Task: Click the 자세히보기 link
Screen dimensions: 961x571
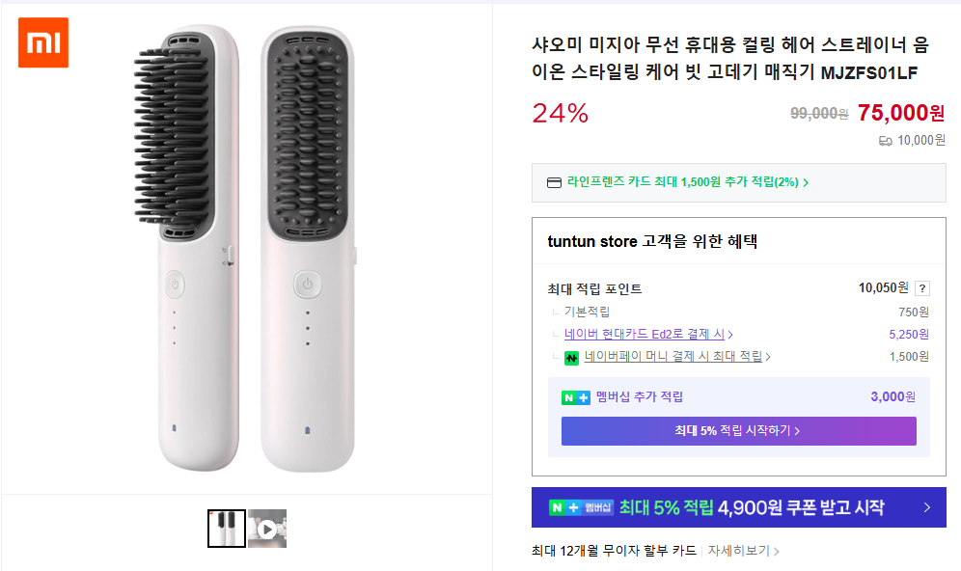Action: 739,551
